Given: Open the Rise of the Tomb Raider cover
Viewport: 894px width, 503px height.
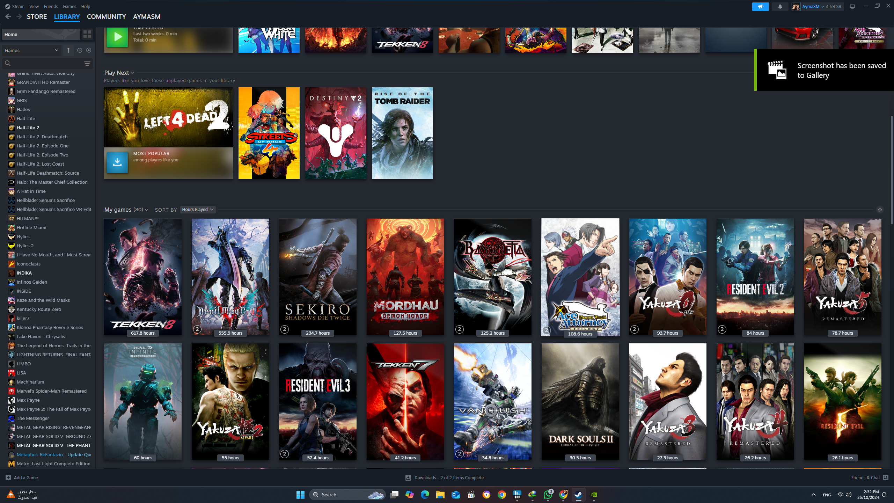Looking at the screenshot, I should (x=402, y=133).
